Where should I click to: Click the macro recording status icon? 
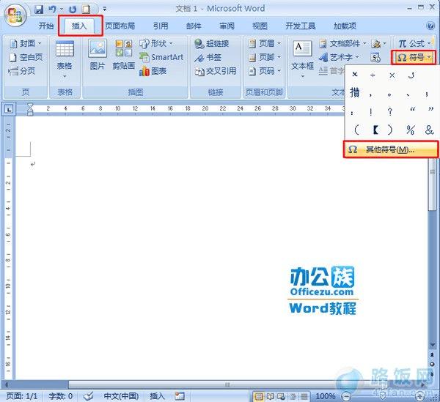(x=180, y=396)
